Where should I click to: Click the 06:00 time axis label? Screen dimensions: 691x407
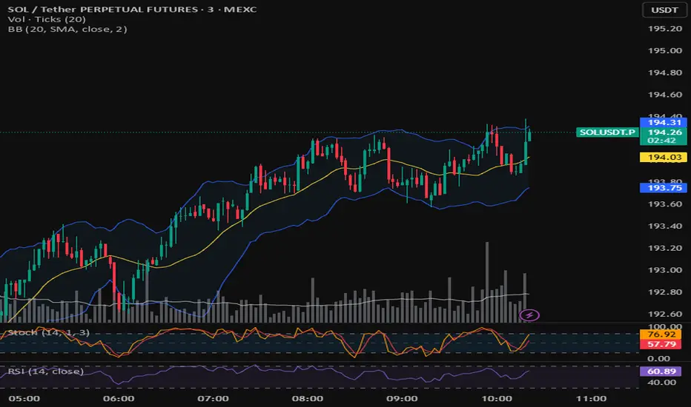pyautogui.click(x=119, y=399)
